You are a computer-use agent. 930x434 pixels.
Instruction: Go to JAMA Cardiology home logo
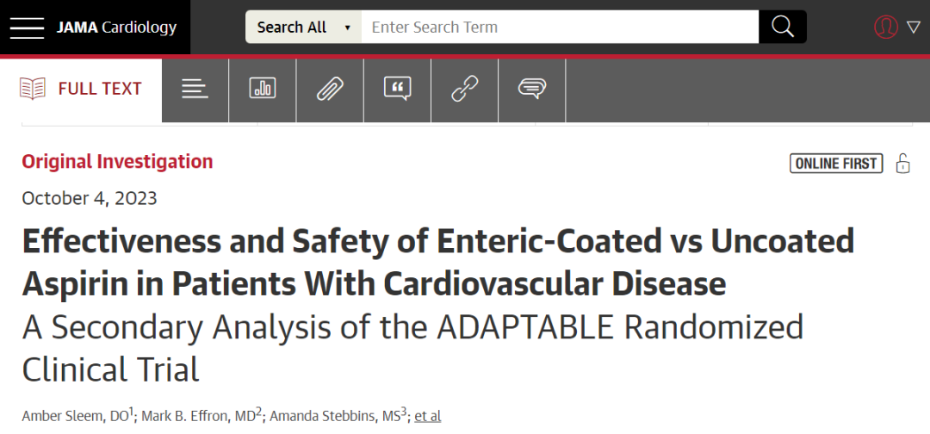point(117,28)
